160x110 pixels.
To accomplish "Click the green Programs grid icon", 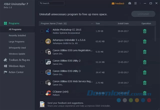I will coord(6,23).
